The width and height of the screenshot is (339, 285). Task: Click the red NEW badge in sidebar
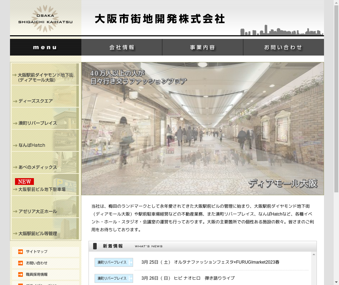point(24,182)
